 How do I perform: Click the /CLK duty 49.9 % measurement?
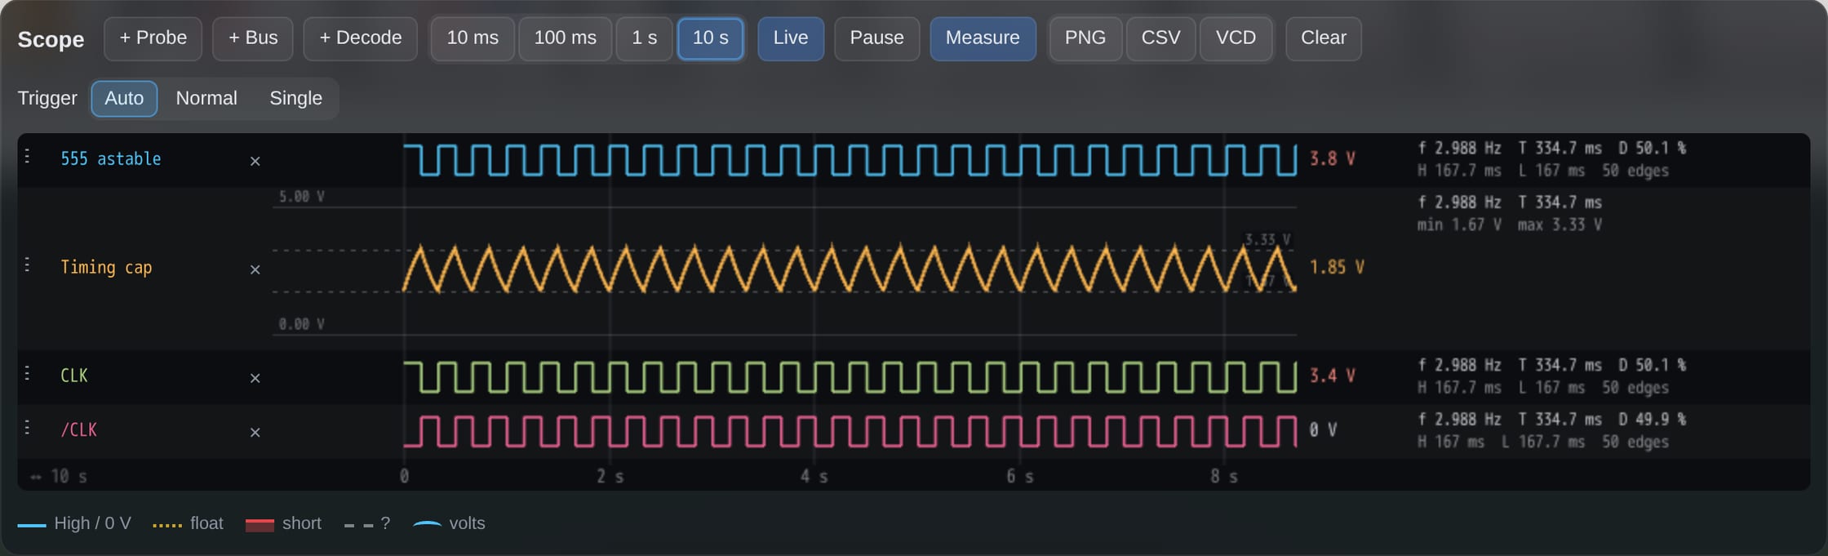[1653, 419]
